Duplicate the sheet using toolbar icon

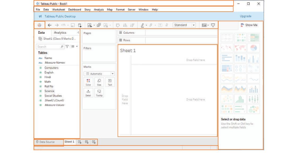tap(99, 25)
